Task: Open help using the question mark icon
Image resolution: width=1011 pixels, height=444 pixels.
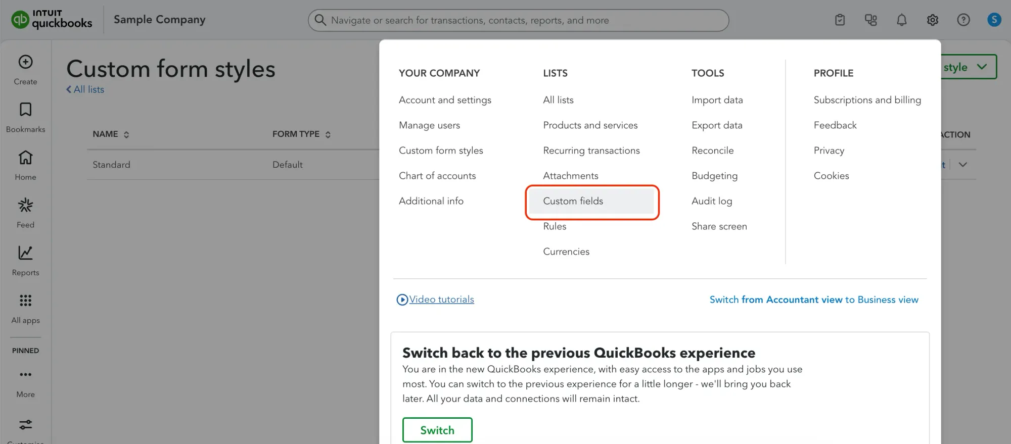Action: tap(963, 20)
